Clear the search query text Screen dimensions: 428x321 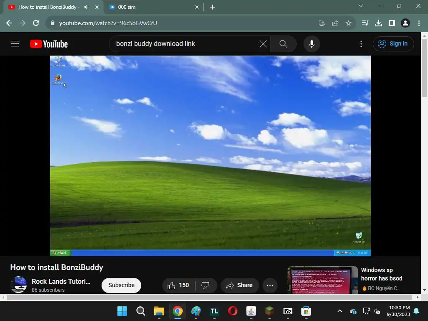pyautogui.click(x=263, y=43)
